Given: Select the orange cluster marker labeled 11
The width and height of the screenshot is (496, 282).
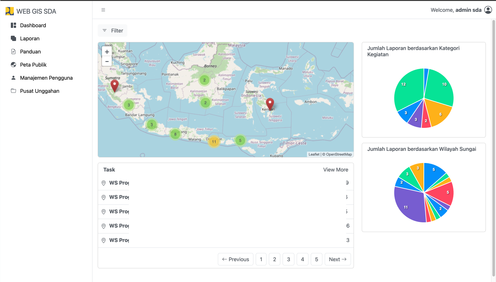Looking at the screenshot, I should (x=214, y=142).
